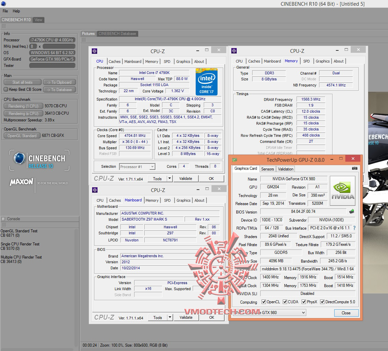
Task: Open Tools dropdown arrow in Mainboard CPU-Z window
Action: [170, 317]
